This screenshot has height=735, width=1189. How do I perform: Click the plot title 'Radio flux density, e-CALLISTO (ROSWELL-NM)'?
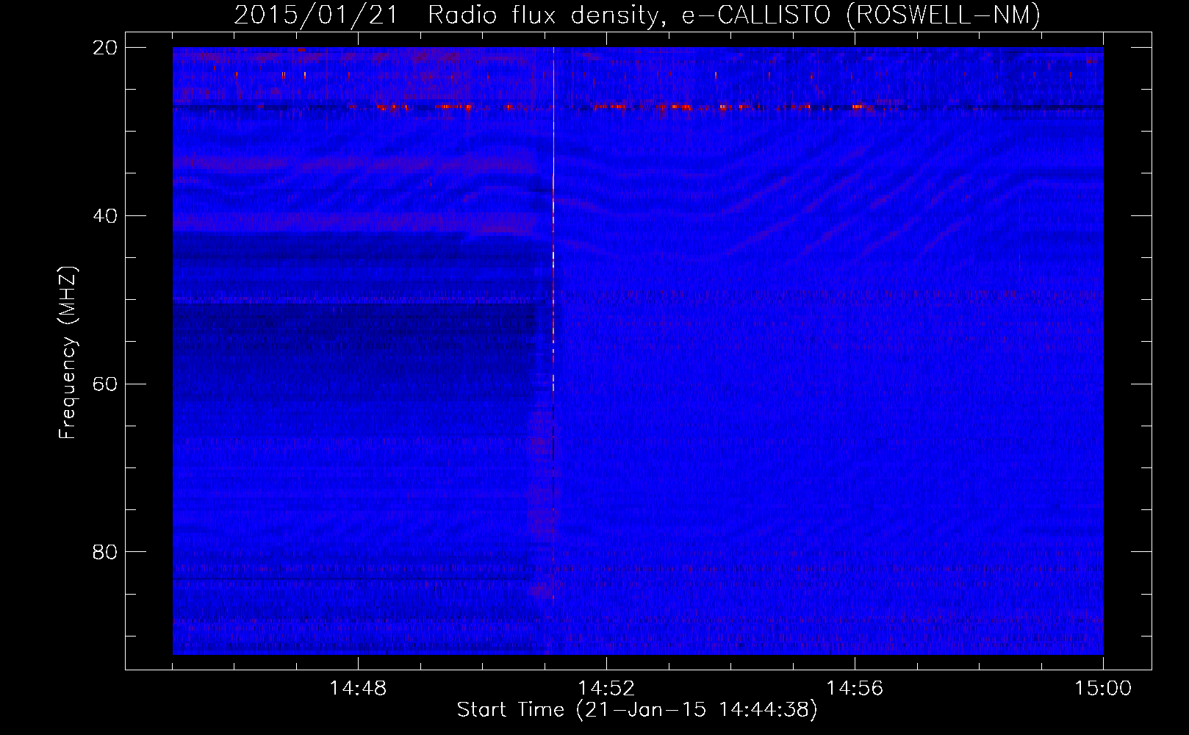click(733, 15)
